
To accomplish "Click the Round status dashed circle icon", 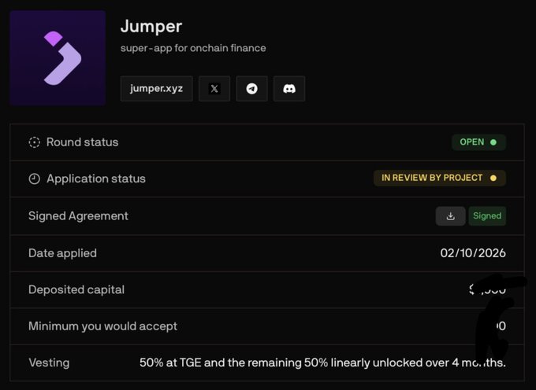I will click(x=34, y=142).
